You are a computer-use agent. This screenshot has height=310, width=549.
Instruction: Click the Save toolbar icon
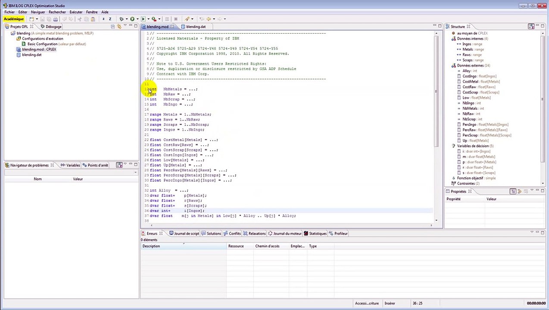[42, 19]
